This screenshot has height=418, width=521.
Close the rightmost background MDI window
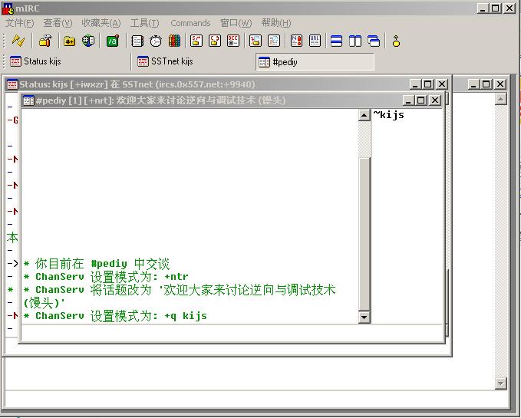pos(500,84)
